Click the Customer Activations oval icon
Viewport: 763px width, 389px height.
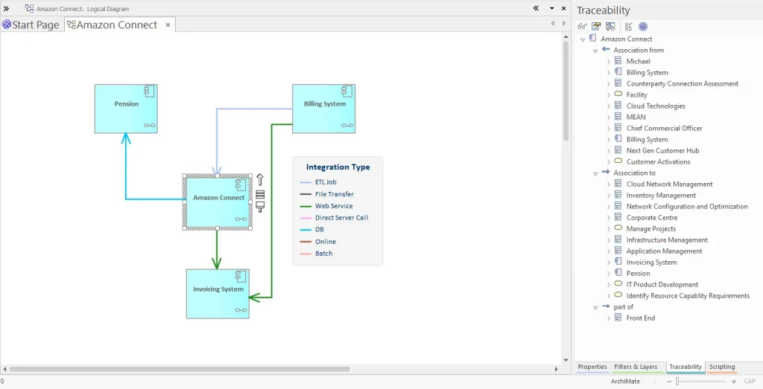click(618, 161)
